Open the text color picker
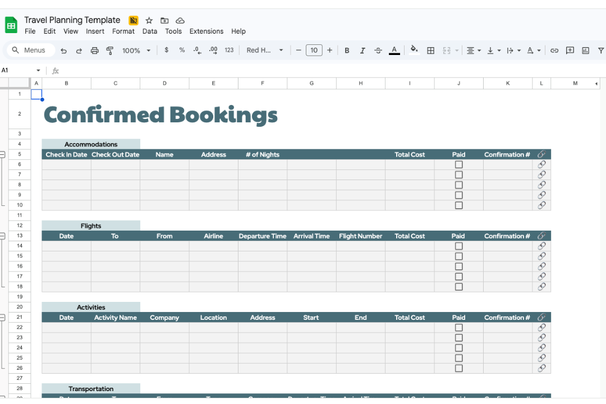This screenshot has width=606, height=404. click(x=394, y=50)
